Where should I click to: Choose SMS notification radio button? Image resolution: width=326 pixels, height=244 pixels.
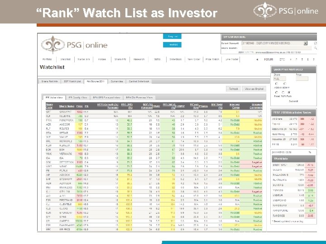pos(283,93)
